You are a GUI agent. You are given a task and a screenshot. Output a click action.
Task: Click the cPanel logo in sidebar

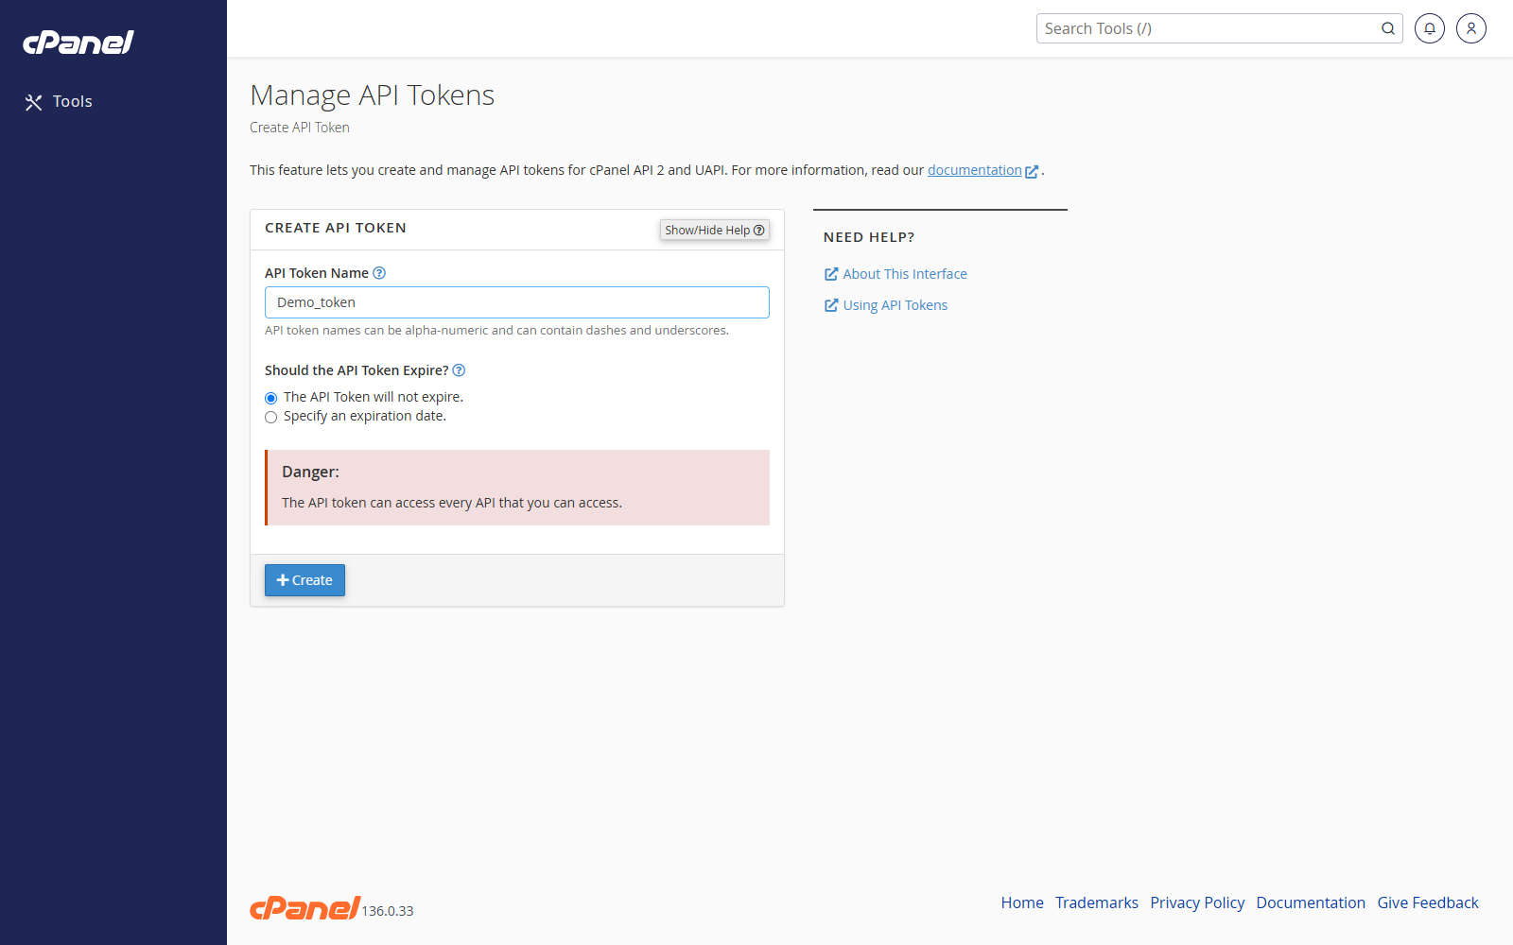point(78,43)
